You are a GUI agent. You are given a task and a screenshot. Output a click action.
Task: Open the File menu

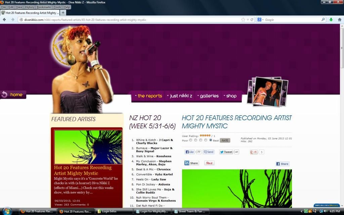(x=3, y=7)
